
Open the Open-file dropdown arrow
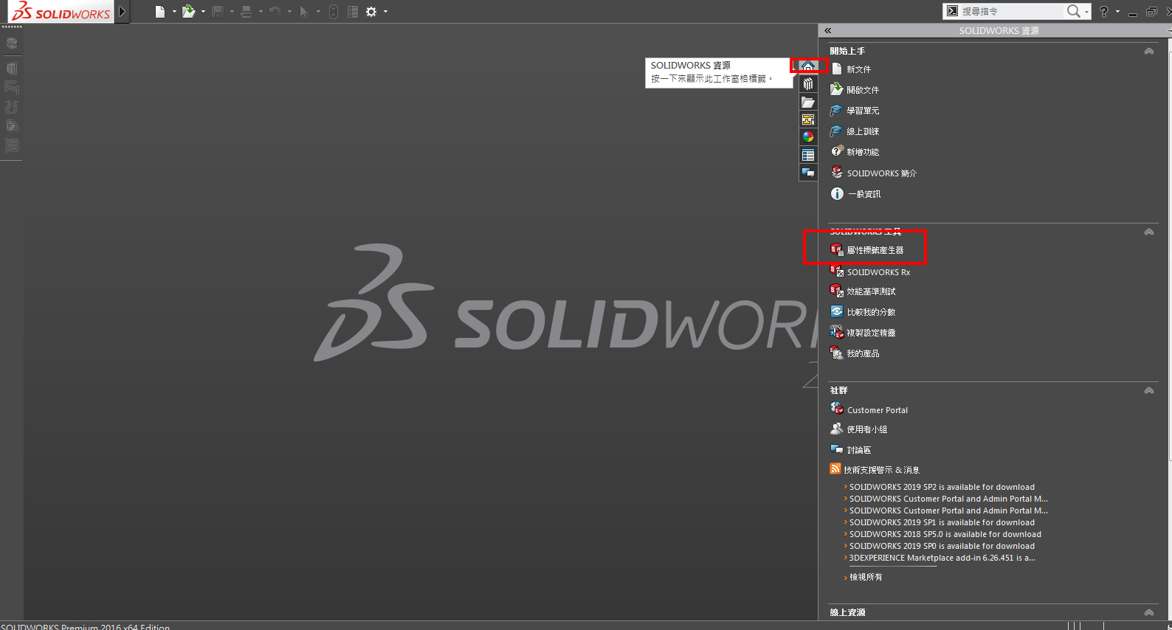click(203, 11)
